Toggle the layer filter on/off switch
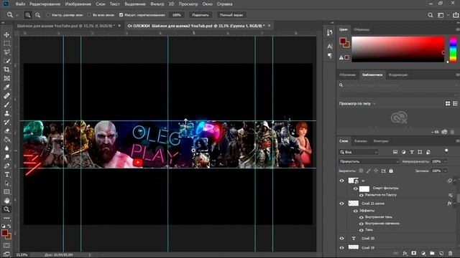Screen dimensions: 460x258 446,150
